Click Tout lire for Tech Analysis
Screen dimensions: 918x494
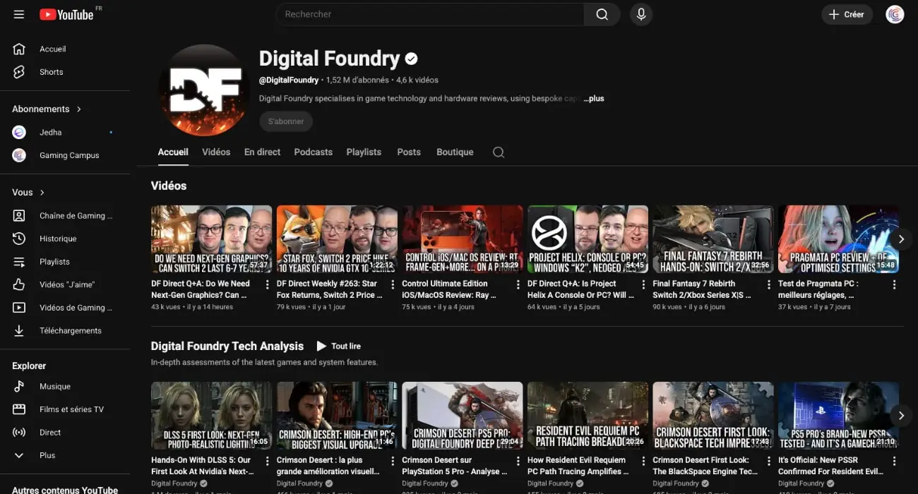pyautogui.click(x=338, y=346)
